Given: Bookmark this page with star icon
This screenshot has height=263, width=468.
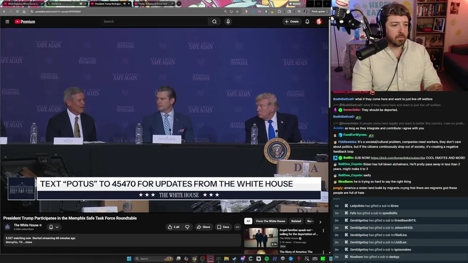Looking at the screenshot, I should coord(237,11).
